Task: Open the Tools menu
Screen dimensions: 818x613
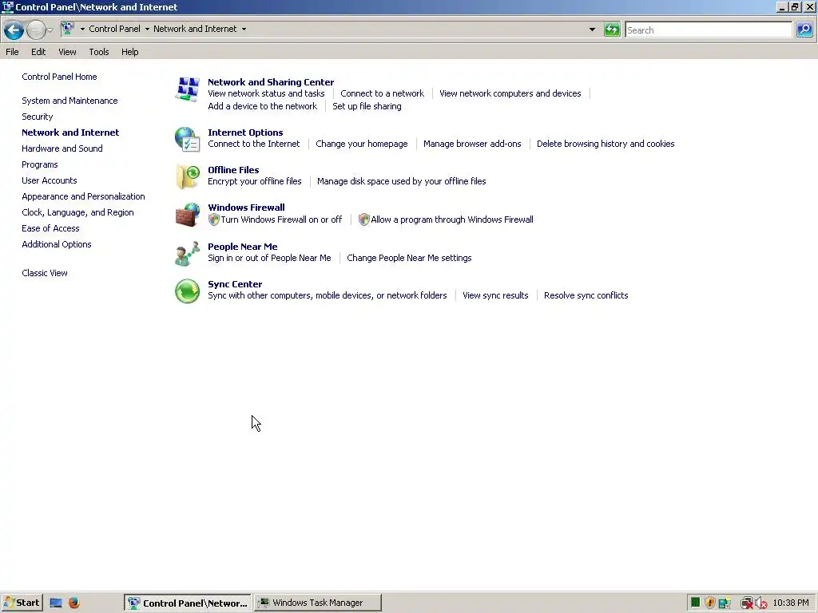Action: (98, 52)
